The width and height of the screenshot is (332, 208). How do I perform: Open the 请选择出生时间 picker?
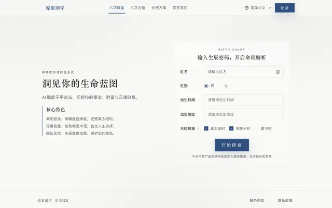coord(244,100)
